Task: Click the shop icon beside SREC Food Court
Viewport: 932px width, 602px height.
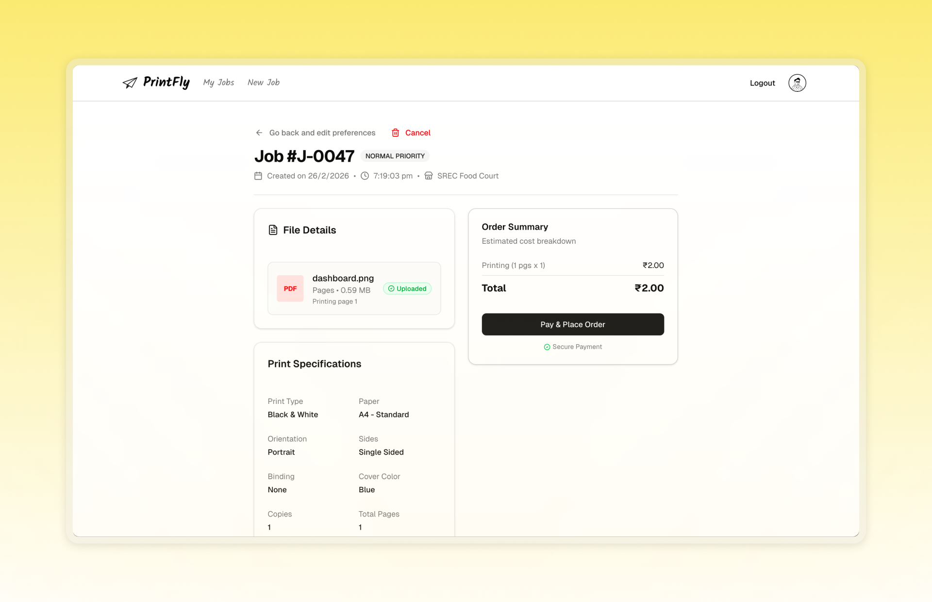Action: [429, 176]
